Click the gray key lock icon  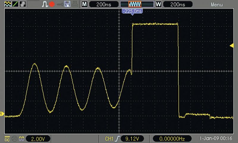click(60, 4)
